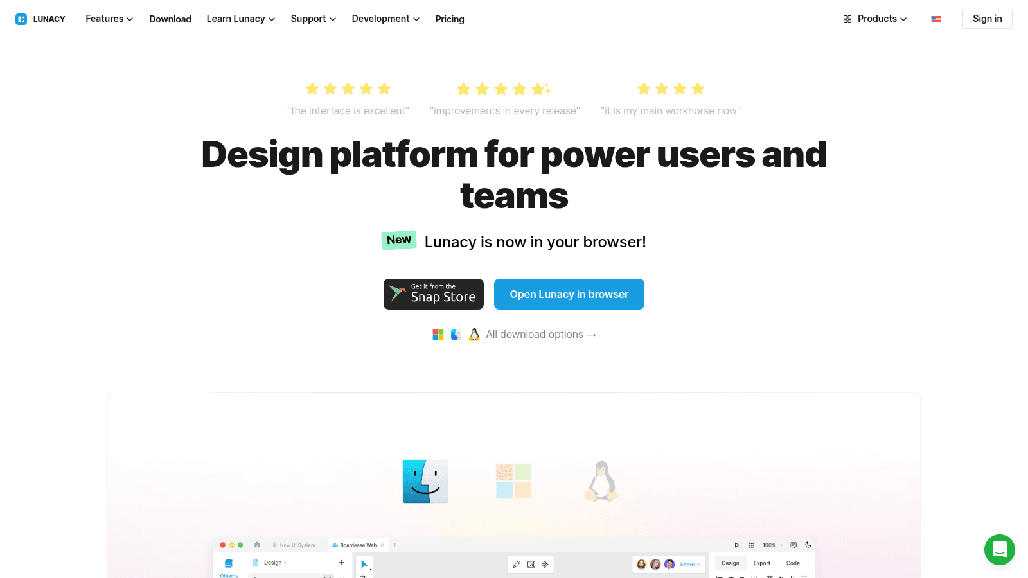Click the green New badge
The width and height of the screenshot is (1028, 578).
tap(399, 240)
